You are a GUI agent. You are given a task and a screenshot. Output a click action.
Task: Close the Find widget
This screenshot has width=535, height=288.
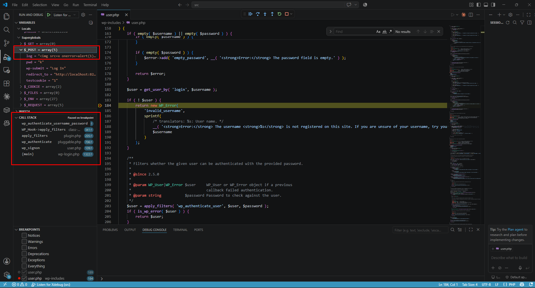pos(439,31)
